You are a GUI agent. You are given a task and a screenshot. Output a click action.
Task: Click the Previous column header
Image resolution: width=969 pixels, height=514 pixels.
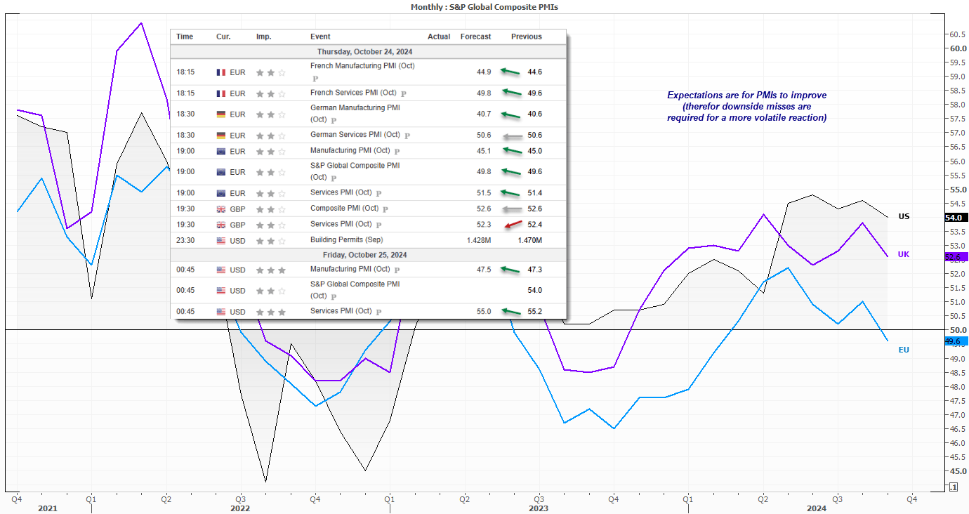(x=527, y=37)
